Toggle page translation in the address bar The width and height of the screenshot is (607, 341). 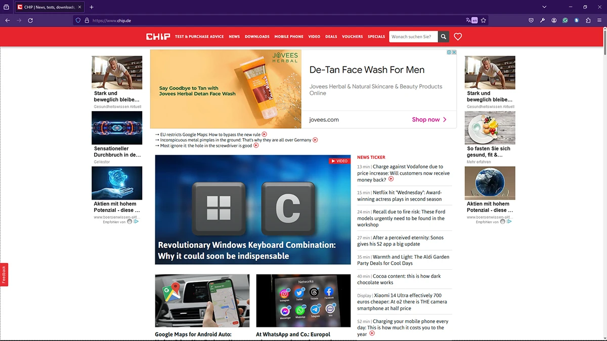coord(470,20)
